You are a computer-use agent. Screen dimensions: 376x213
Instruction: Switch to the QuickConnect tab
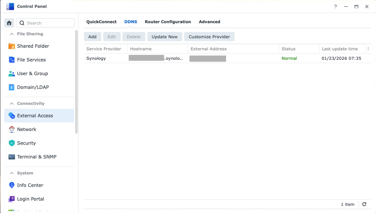pyautogui.click(x=101, y=22)
